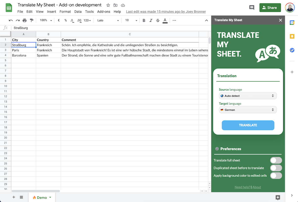This screenshot has width=298, height=202.
Task: Open the font size 10 dropdown
Action: tap(131, 20)
